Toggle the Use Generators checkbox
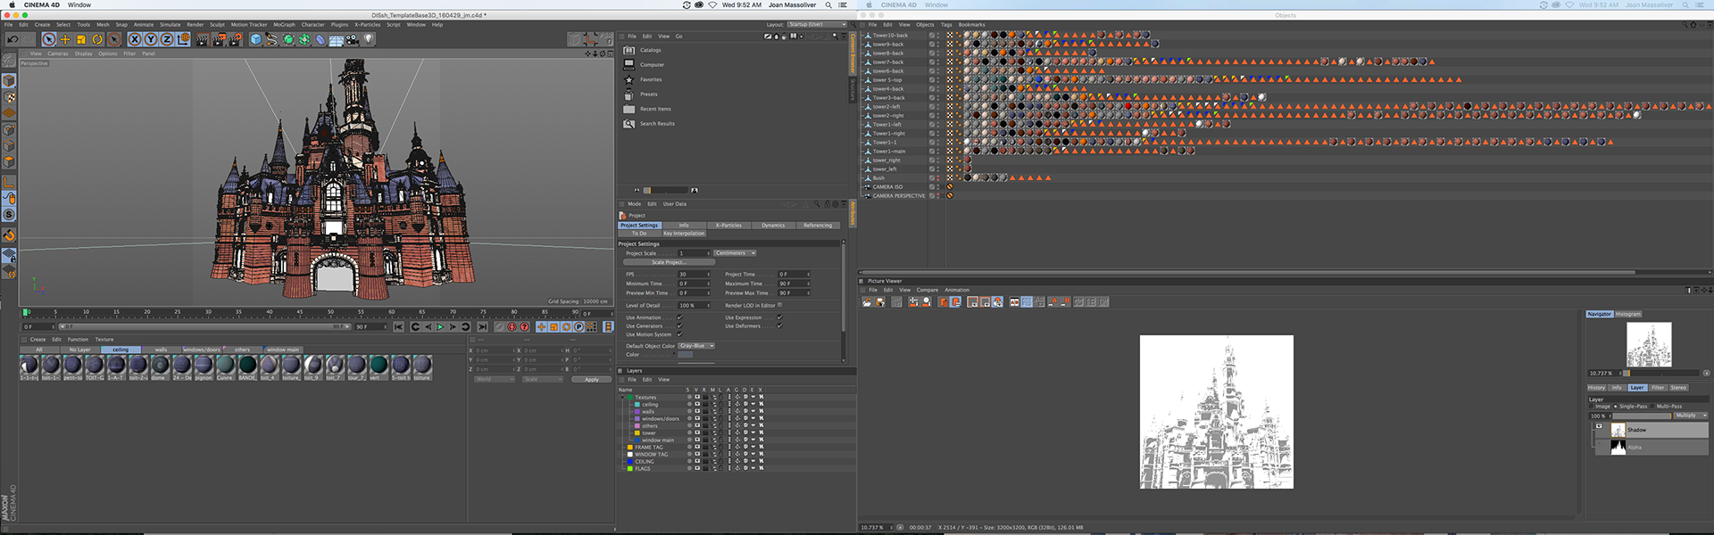 pyautogui.click(x=679, y=325)
